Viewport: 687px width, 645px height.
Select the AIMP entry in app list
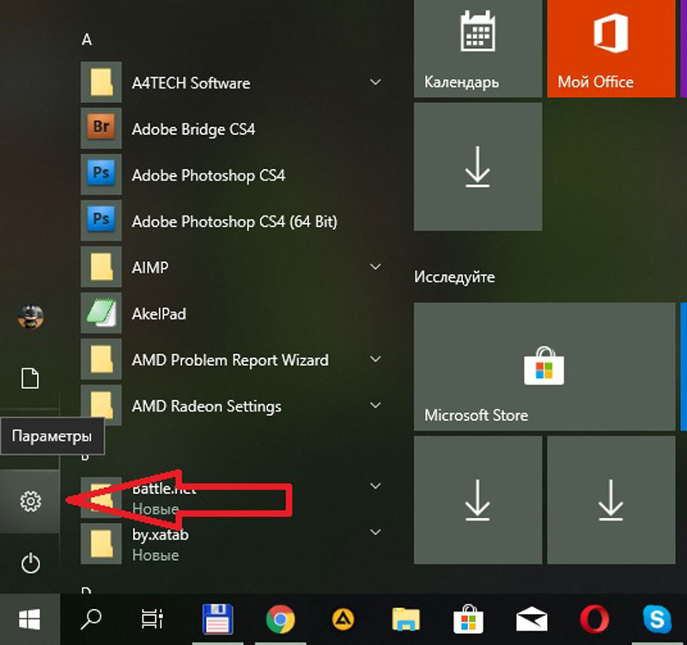point(150,267)
